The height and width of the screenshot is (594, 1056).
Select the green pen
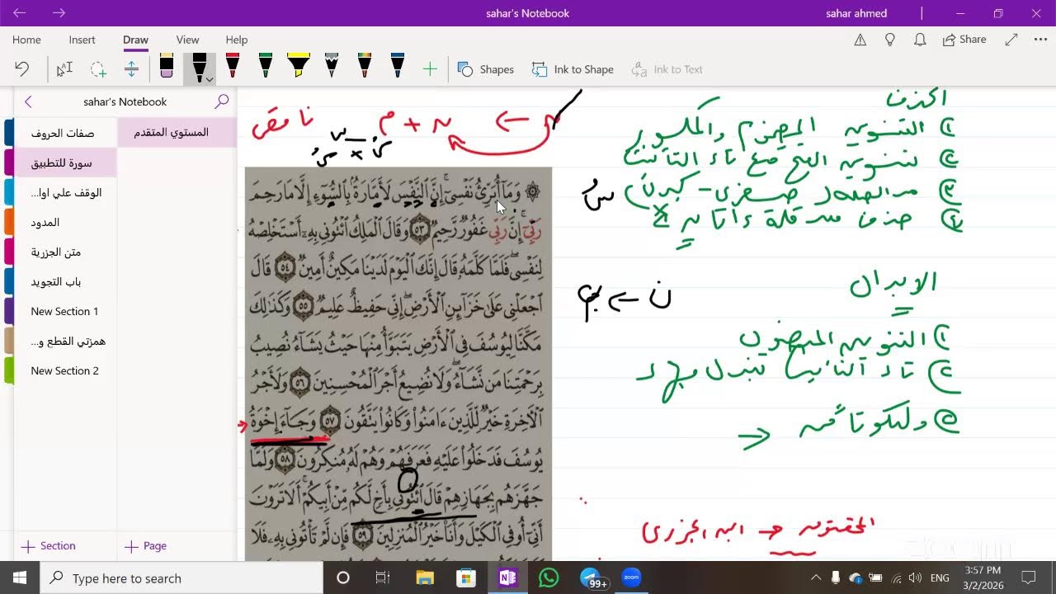point(266,67)
